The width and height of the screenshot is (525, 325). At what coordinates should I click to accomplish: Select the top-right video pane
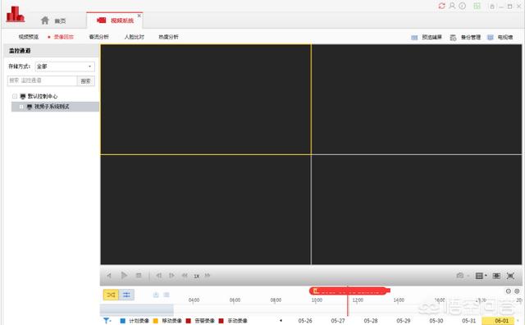[x=417, y=99]
